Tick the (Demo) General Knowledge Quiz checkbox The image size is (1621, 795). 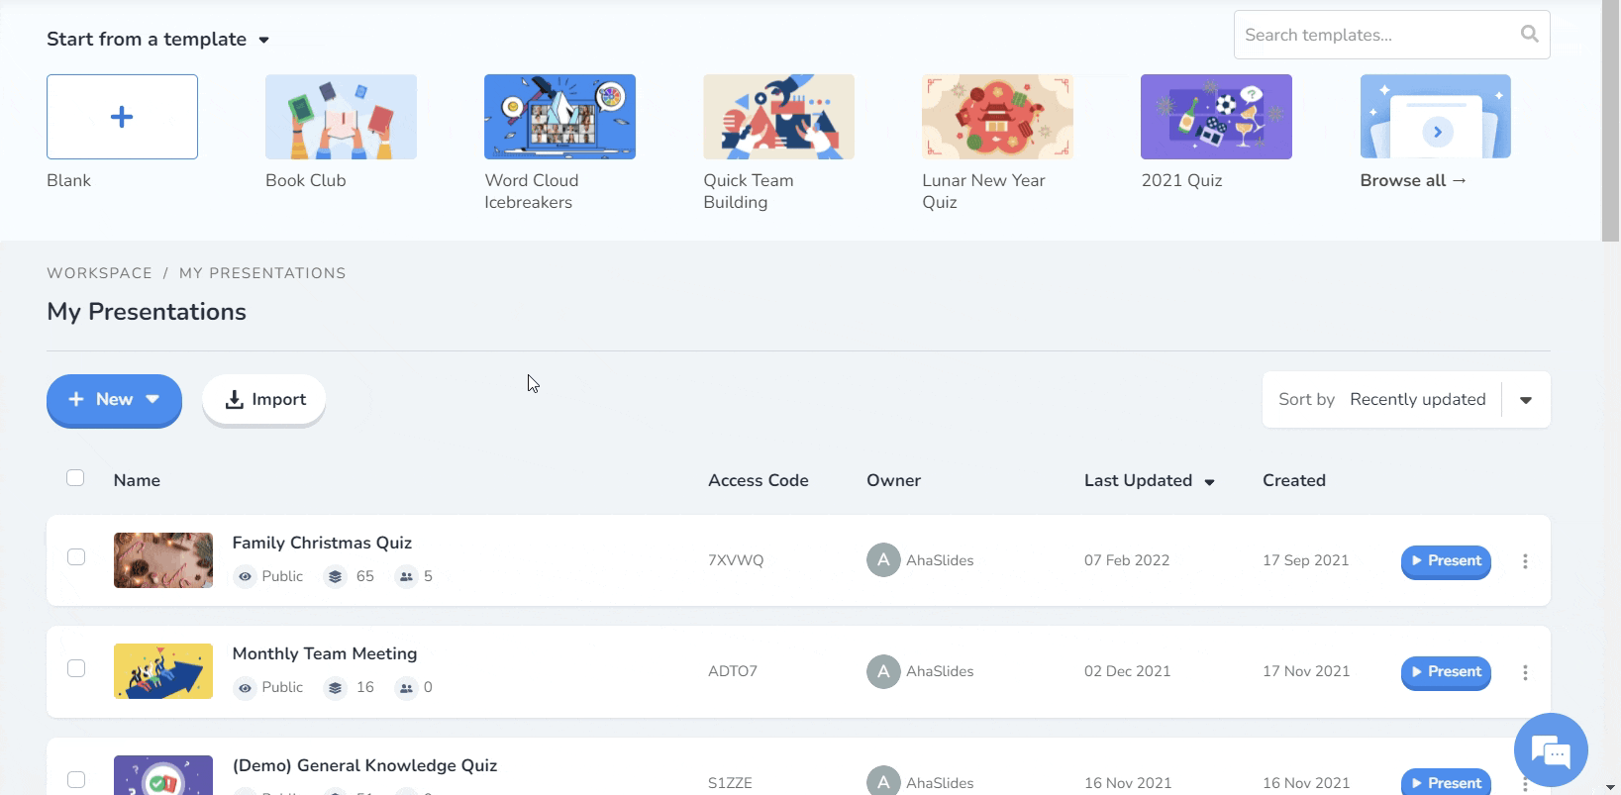pyautogui.click(x=75, y=779)
